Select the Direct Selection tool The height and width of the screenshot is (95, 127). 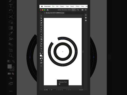coord(41,18)
